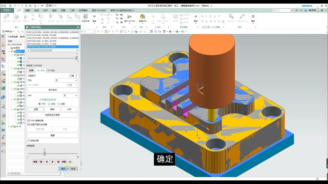Select the IPW radio button
This screenshot has width=328, height=184.
39,104
